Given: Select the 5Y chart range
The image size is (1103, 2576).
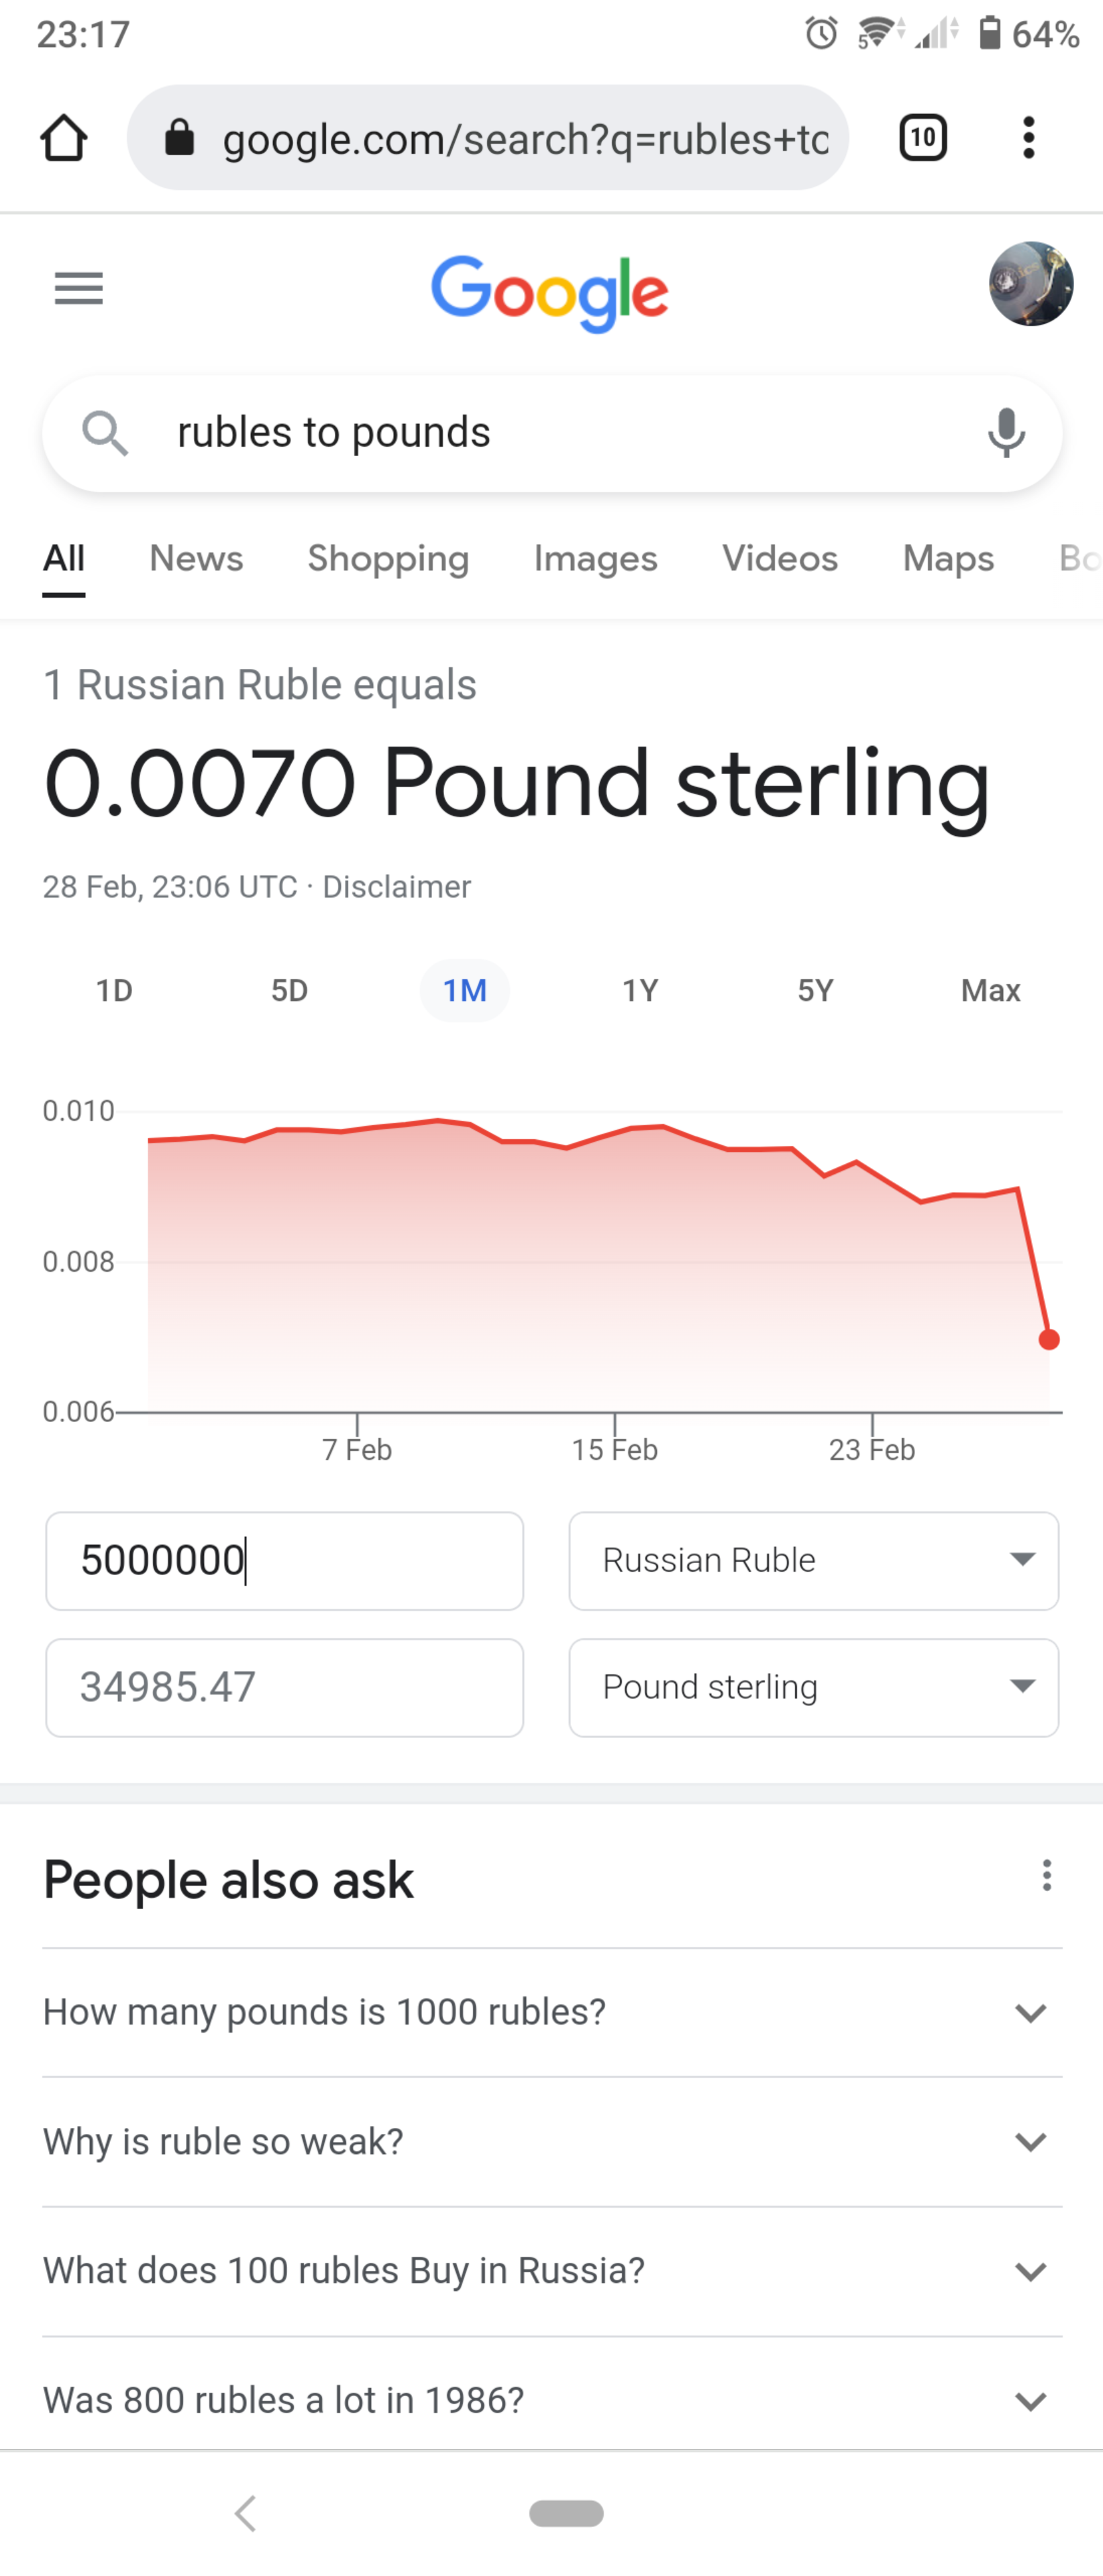Looking at the screenshot, I should tap(815, 990).
